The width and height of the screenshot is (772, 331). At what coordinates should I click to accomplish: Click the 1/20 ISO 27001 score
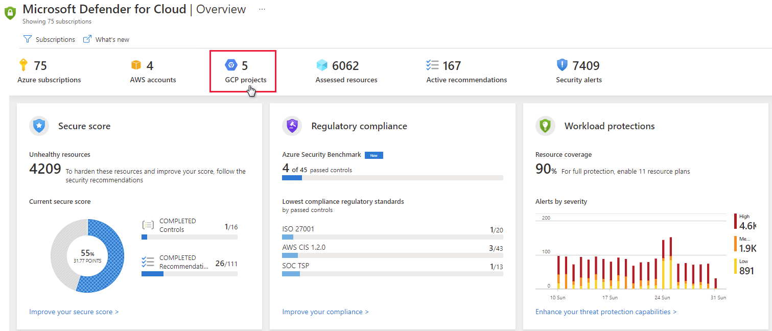click(x=497, y=230)
